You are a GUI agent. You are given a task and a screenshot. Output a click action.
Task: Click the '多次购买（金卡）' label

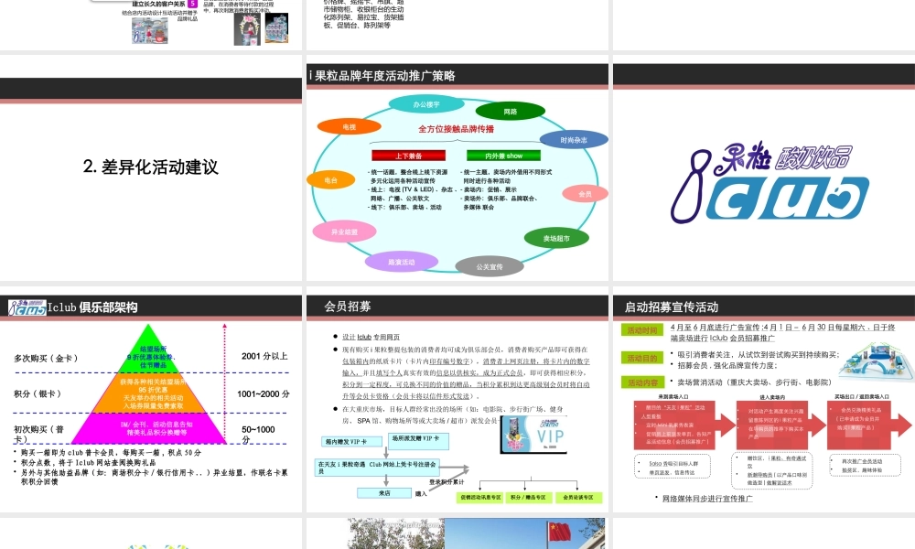(x=46, y=358)
